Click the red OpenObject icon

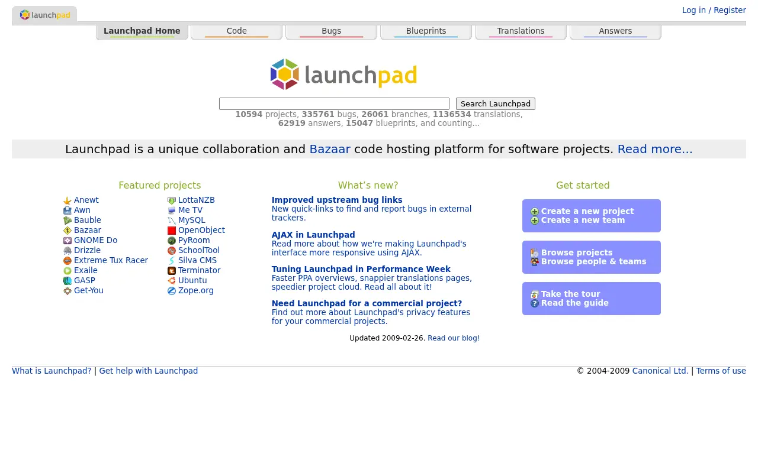[x=172, y=231]
